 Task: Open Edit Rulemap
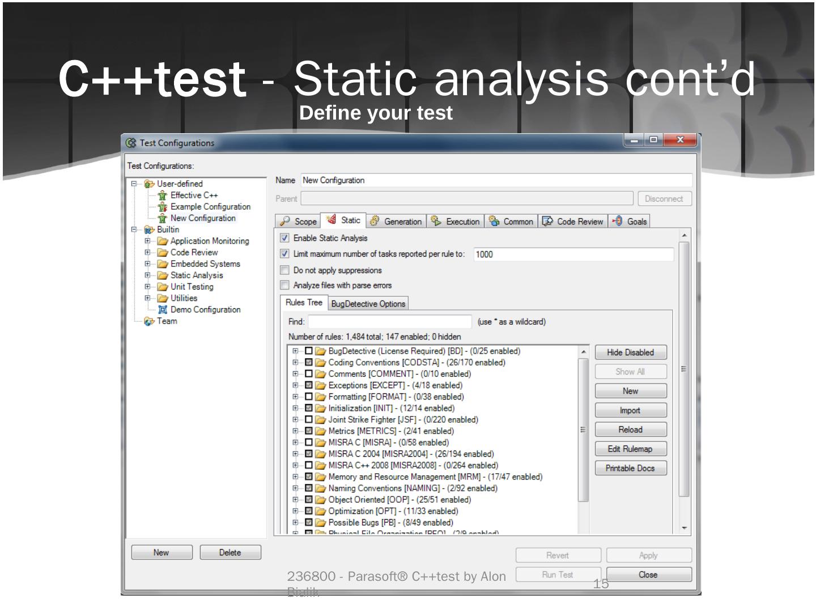pyautogui.click(x=631, y=449)
